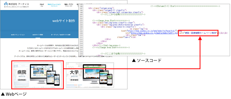The image size is (231, 99).
Task: Click the ここまで左側 comment line
Action: coord(123,54)
